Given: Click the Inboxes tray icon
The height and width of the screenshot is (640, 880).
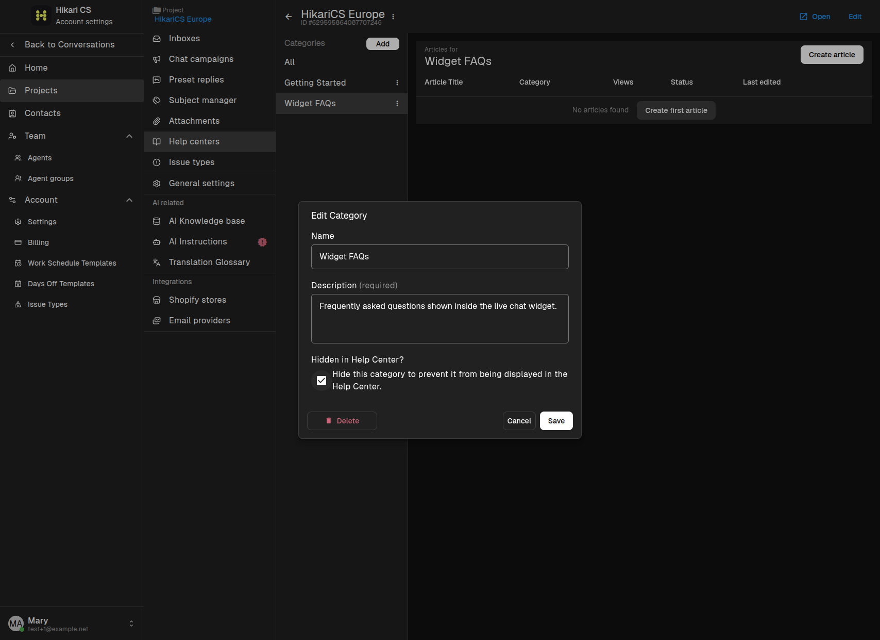Looking at the screenshot, I should pyautogui.click(x=157, y=39).
